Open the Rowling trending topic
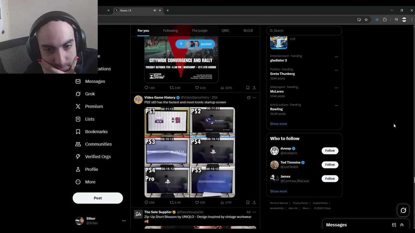 coord(276,109)
